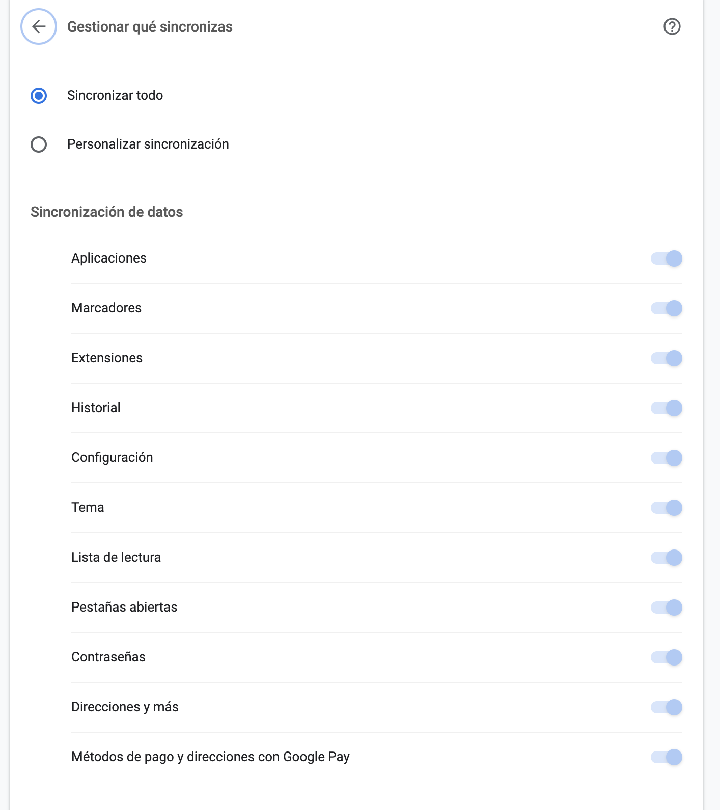
Task: Click the Historial row label
Action: pos(96,408)
